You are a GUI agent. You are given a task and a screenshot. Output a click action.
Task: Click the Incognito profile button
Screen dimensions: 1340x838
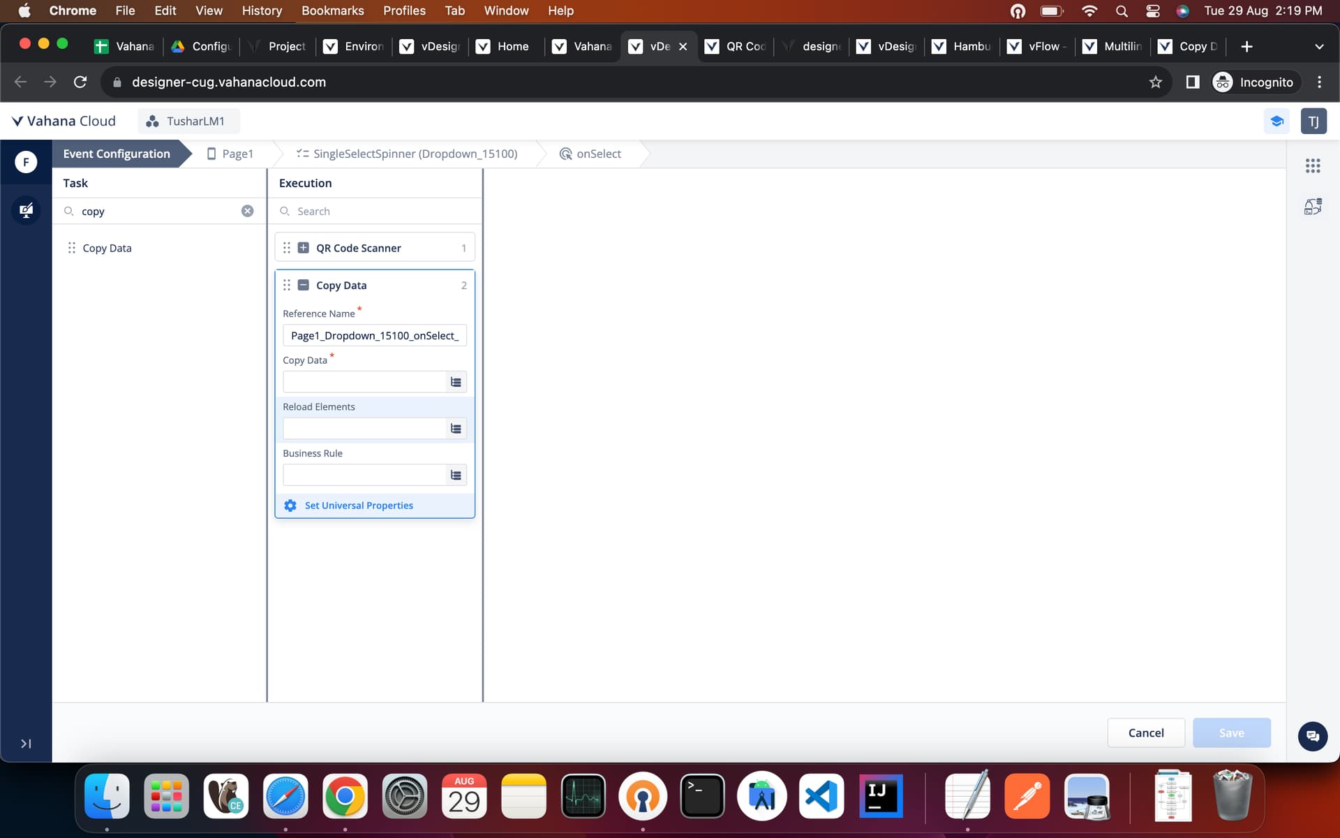pos(1255,82)
